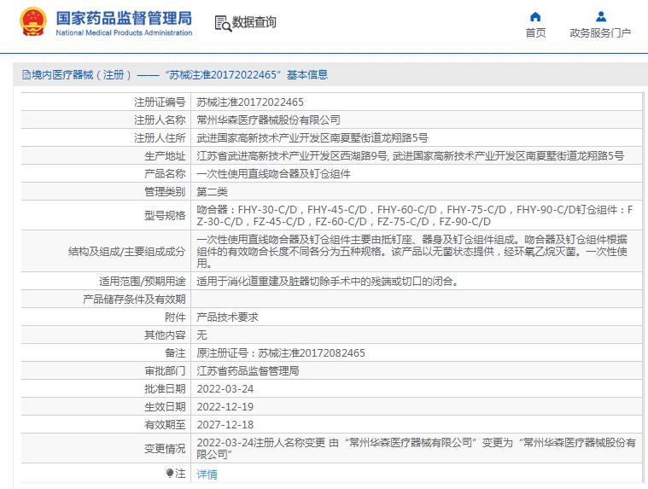Click 注册人住所 address value
648x489 pixels.
click(312, 137)
